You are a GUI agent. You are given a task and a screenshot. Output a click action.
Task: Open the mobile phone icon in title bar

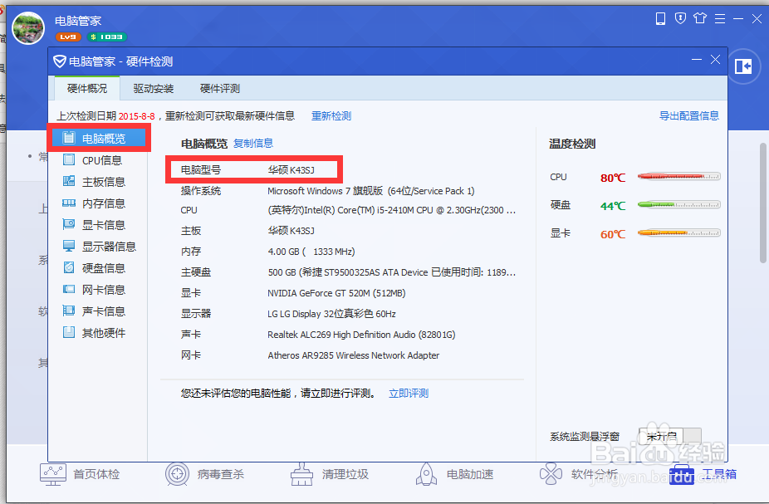660,18
